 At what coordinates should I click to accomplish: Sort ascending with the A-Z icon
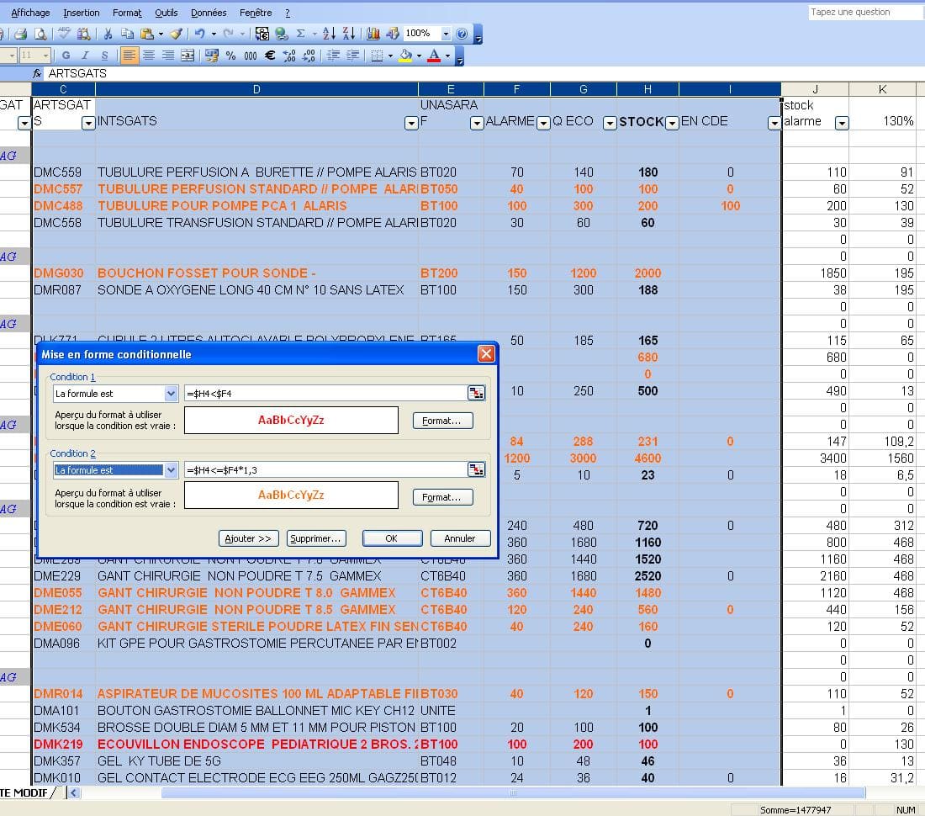point(329,34)
